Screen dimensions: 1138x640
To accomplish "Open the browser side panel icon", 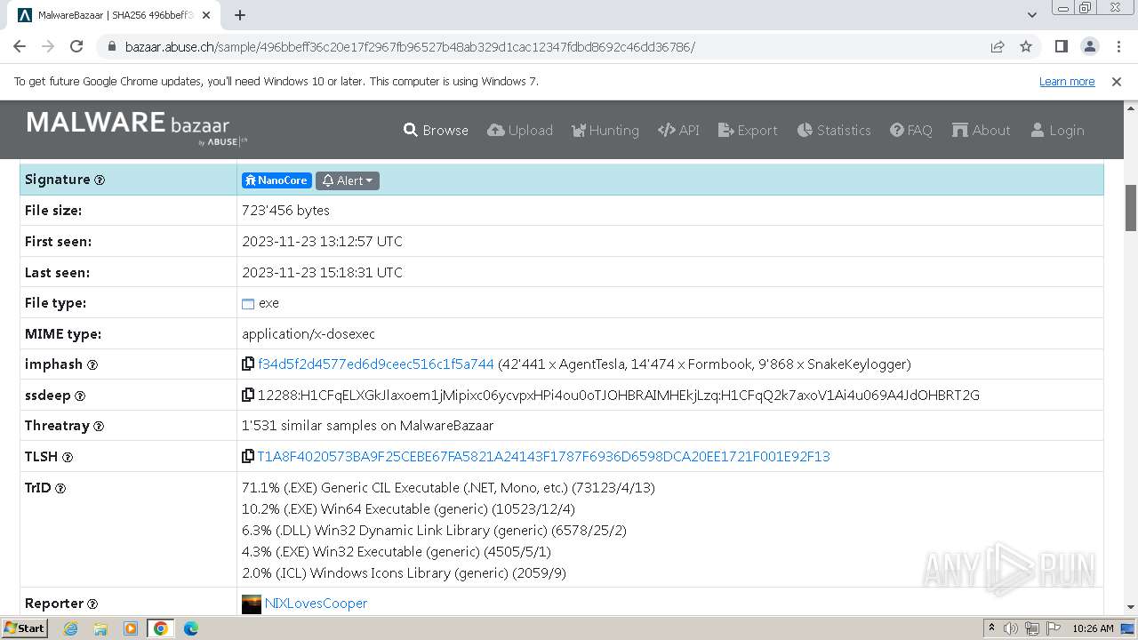I will coord(1062,46).
